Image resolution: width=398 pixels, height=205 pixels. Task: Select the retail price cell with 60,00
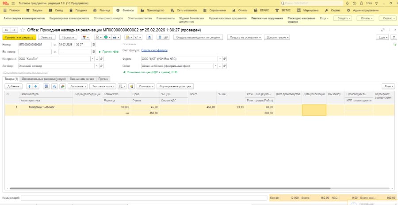260,107
